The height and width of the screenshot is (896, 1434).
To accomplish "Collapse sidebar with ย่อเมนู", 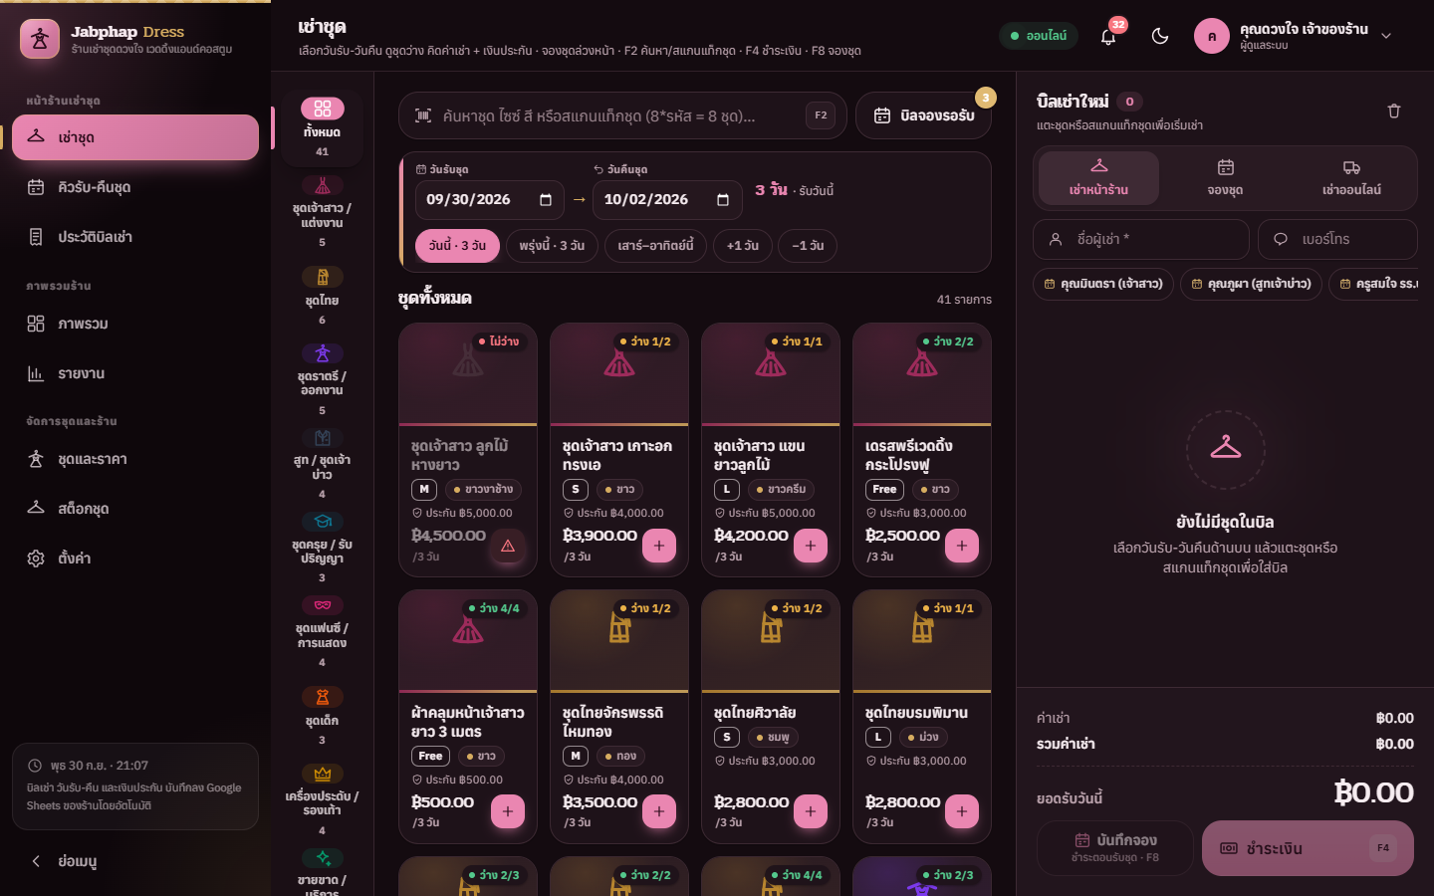I will point(135,861).
